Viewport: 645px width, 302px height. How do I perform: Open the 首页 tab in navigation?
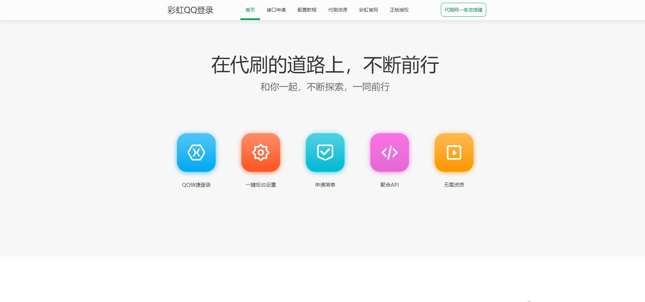click(250, 10)
